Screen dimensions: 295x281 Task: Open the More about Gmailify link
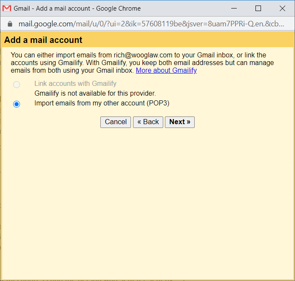[x=166, y=71]
